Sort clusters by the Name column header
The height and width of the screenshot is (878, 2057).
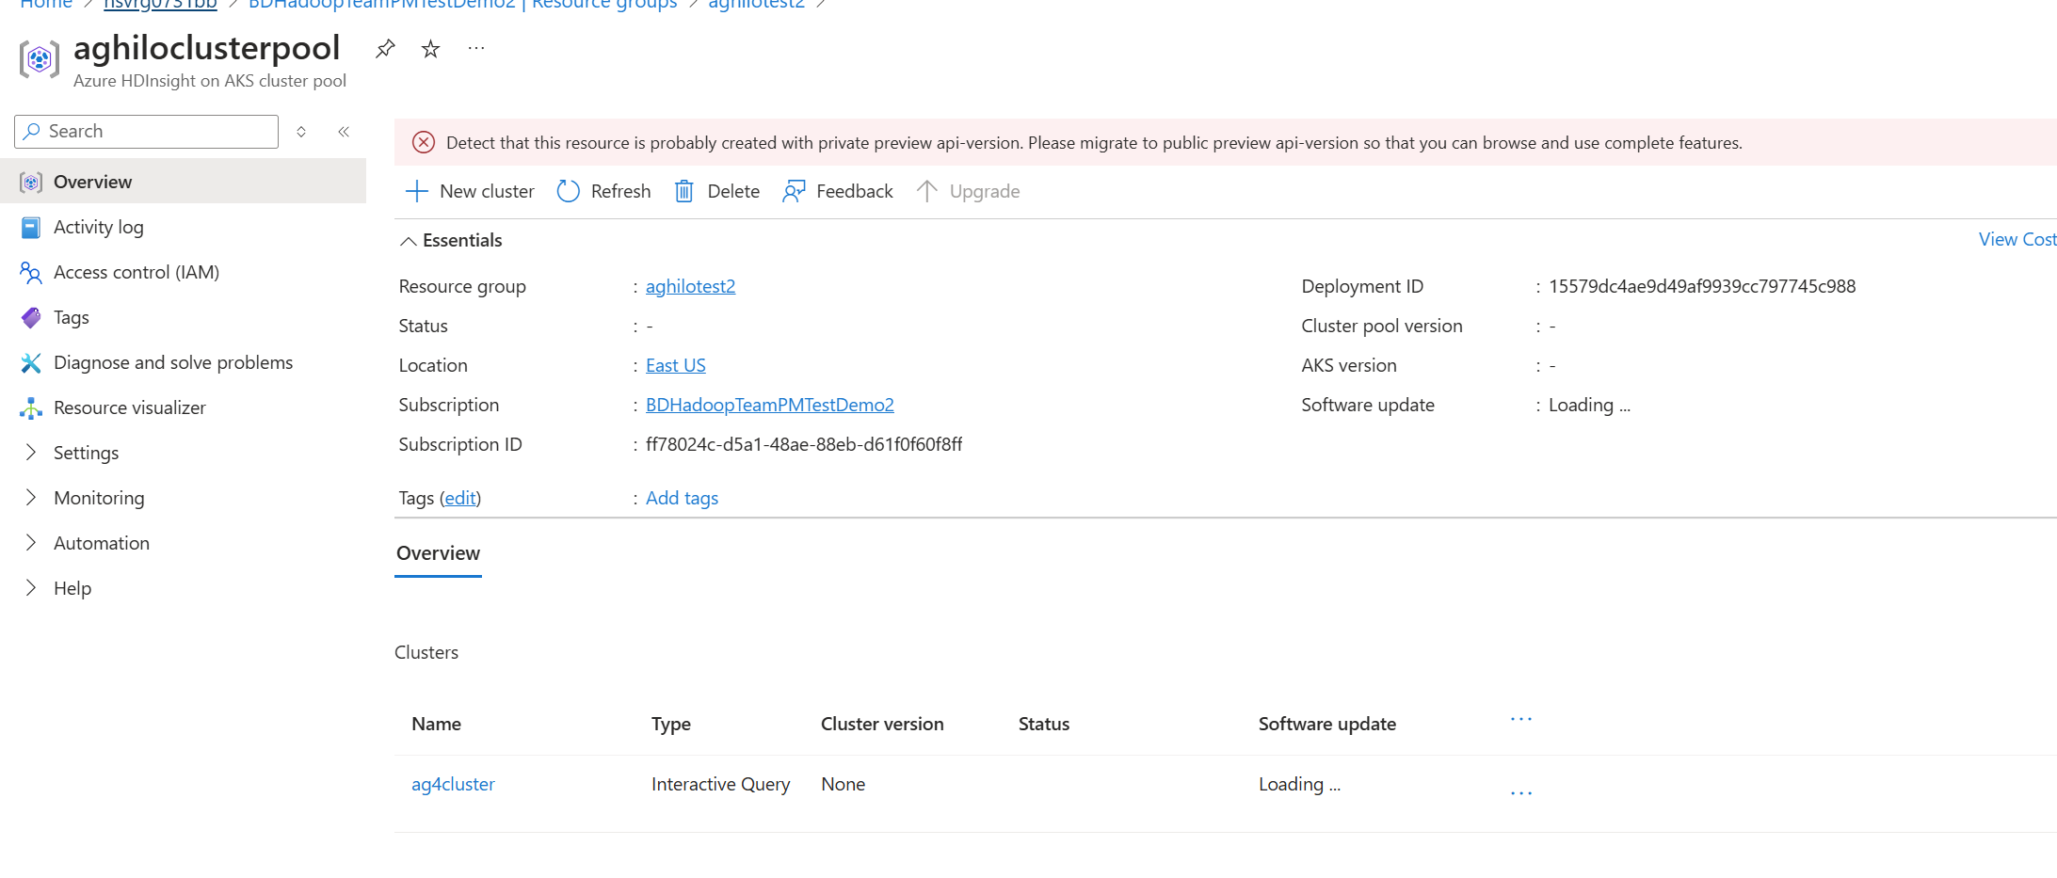click(436, 724)
